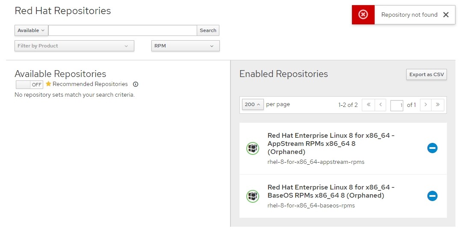Open the Filter by Product dropdown
This screenshot has height=231, width=461.
[74, 46]
